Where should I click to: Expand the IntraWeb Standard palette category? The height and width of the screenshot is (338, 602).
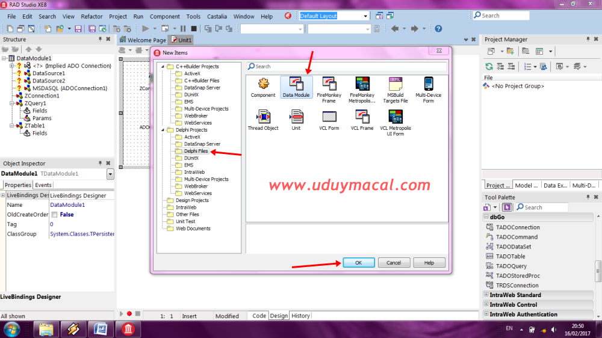pos(486,295)
